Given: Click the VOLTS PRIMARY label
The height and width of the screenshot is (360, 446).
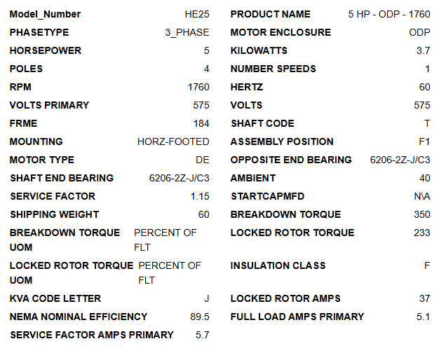Looking at the screenshot, I should coord(49,105).
